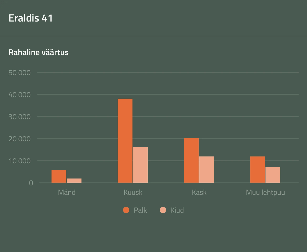This screenshot has width=307, height=252.
Task: Click the Muu lehtpuu Palk bar
Action: [x=258, y=170]
